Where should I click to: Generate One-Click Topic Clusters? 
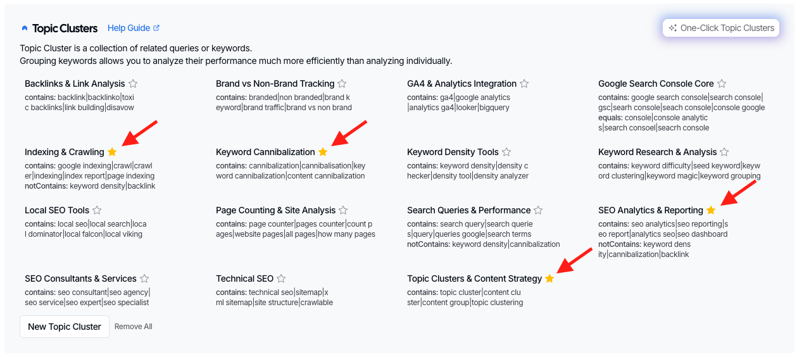[x=721, y=28]
